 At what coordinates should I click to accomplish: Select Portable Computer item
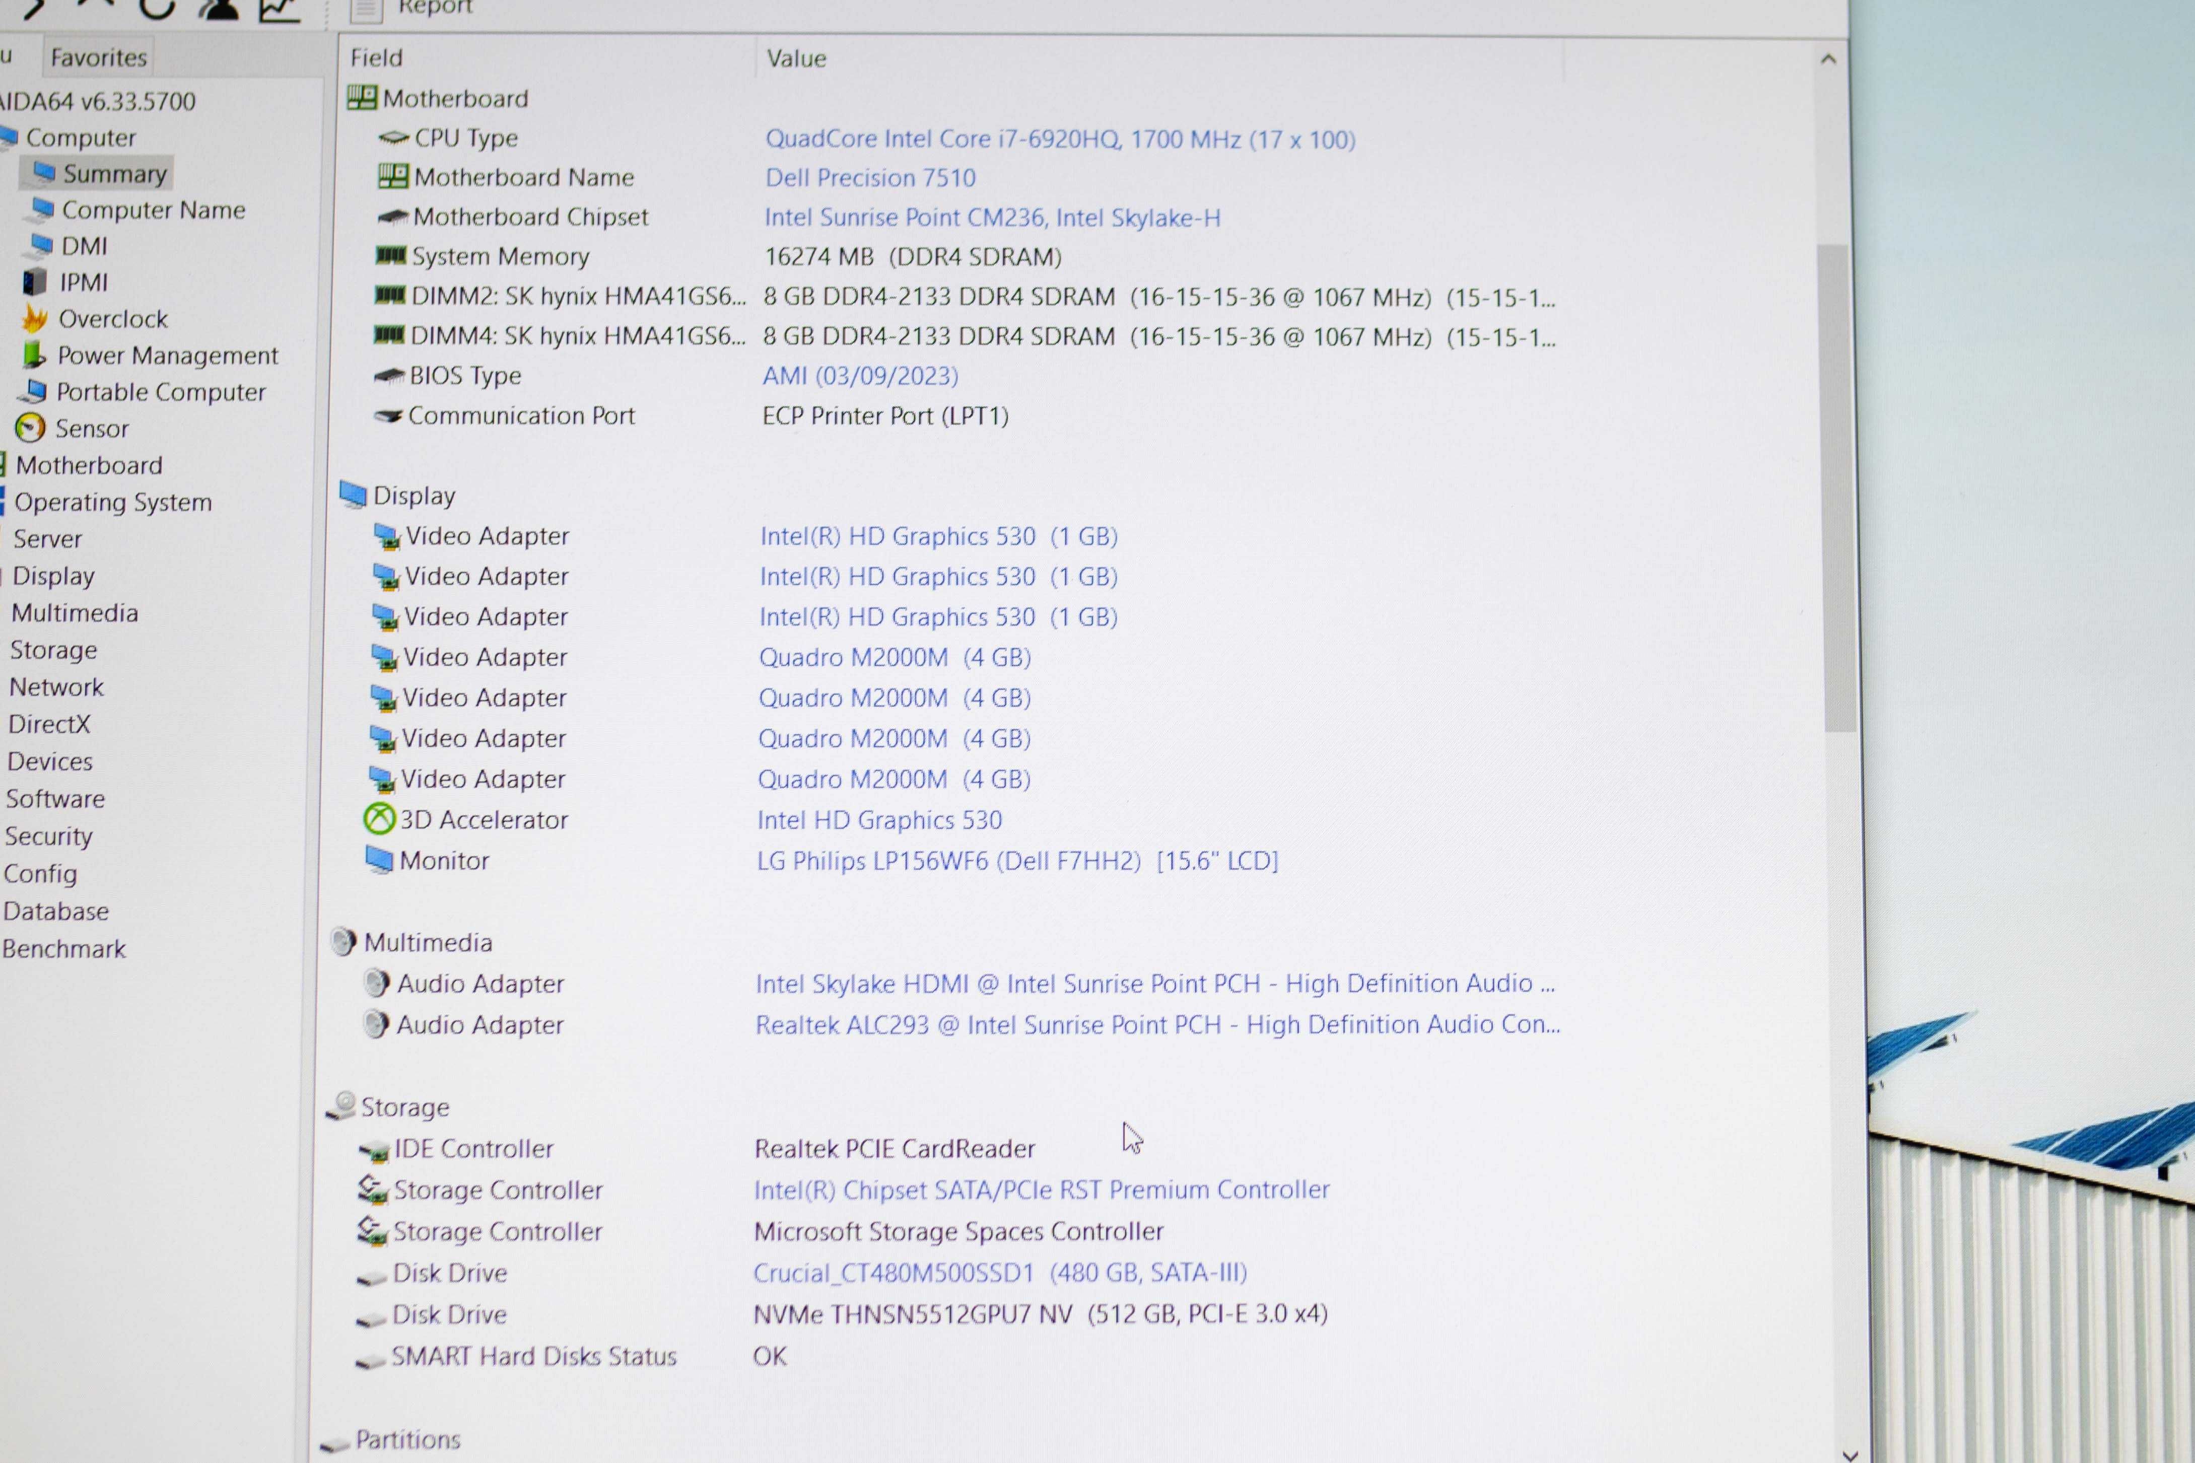click(x=161, y=392)
